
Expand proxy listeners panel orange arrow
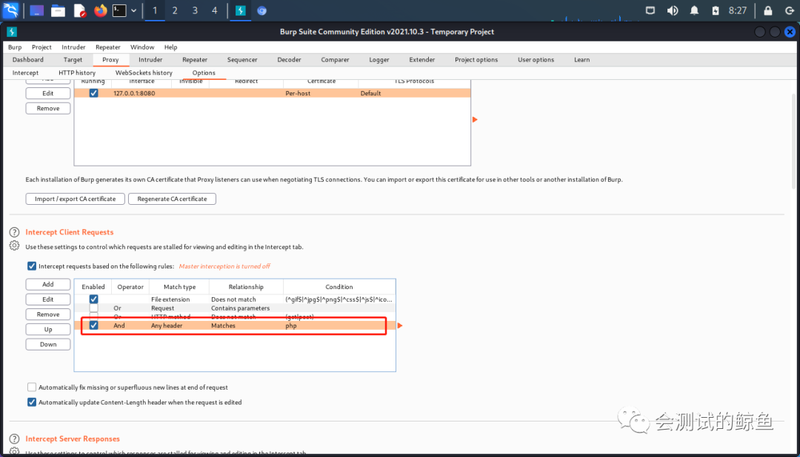coord(475,120)
